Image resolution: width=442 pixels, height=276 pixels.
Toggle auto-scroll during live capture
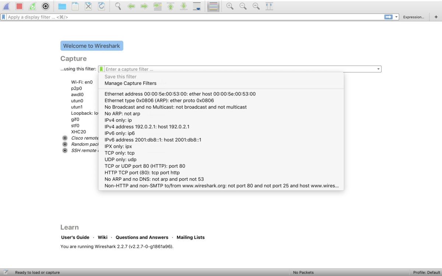tap(197, 6)
